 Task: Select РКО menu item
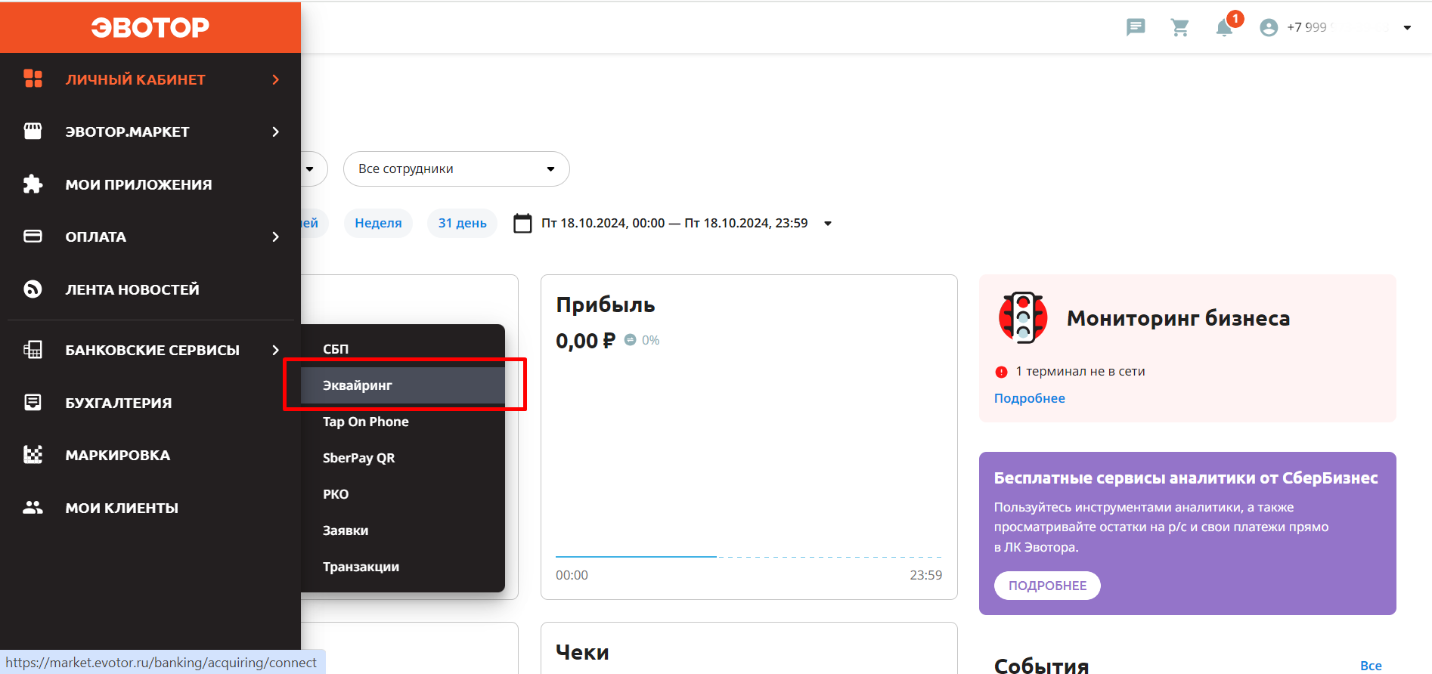tap(402, 494)
